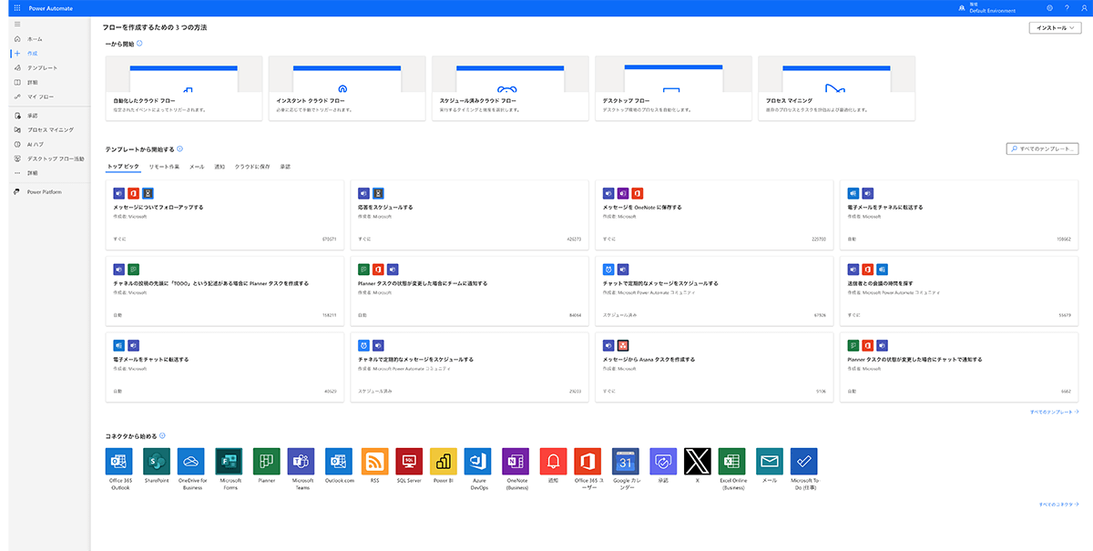
Task: Click the info icon beside コネクタから始める
Action: 162,436
